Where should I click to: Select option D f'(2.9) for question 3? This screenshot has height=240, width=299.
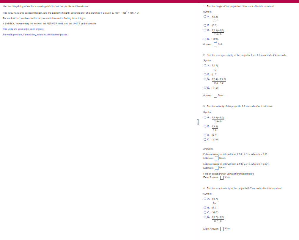[204, 139]
